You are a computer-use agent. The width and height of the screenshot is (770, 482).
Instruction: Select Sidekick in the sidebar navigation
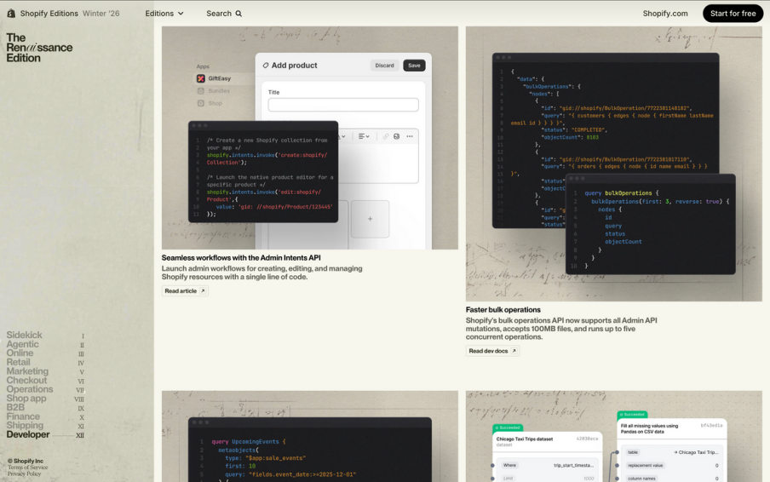24,336
